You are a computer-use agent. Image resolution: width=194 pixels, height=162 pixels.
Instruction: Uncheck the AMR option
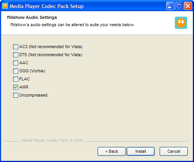point(15,87)
